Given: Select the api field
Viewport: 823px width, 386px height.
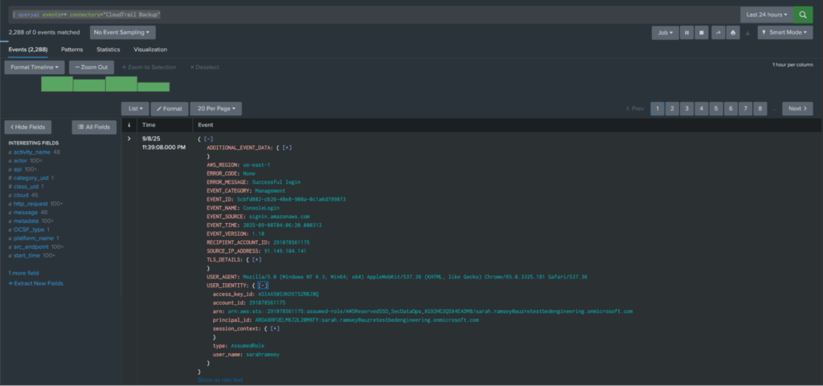Looking at the screenshot, I should [x=18, y=169].
